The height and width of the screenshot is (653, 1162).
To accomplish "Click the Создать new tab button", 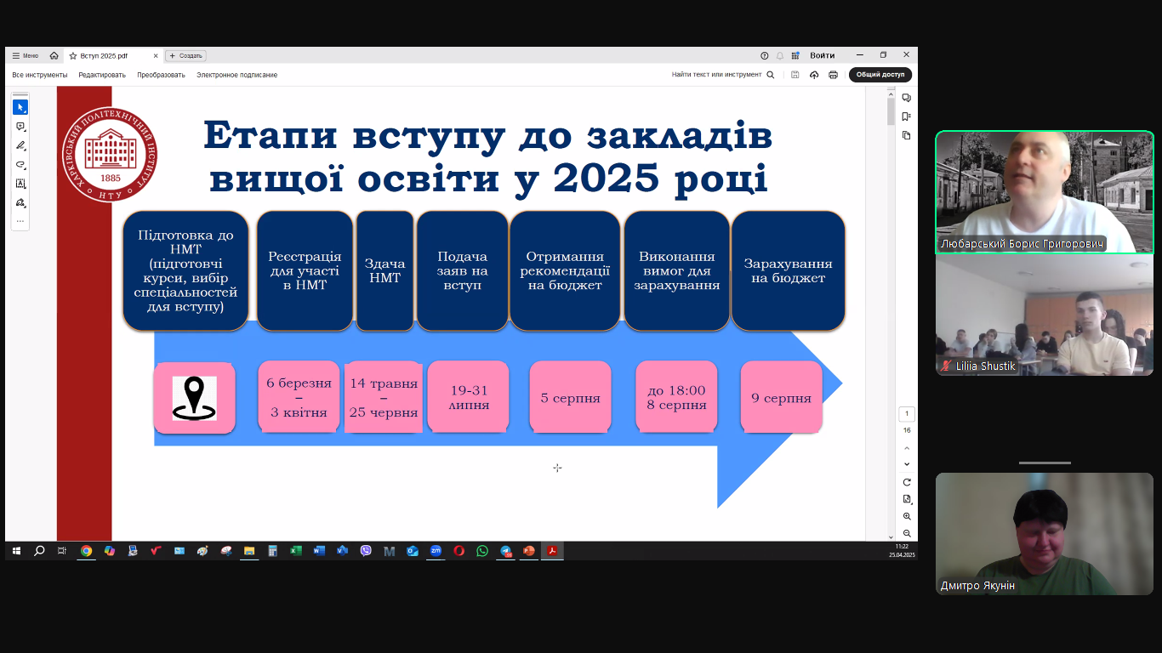I will point(185,56).
